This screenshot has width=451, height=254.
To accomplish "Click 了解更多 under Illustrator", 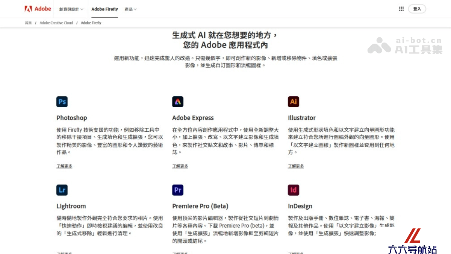I will pyautogui.click(x=296, y=166).
